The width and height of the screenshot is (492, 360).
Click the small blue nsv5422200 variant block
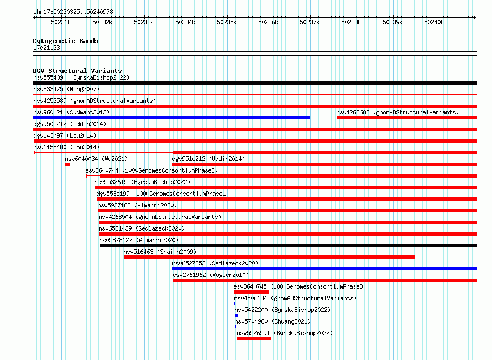pos(236,315)
